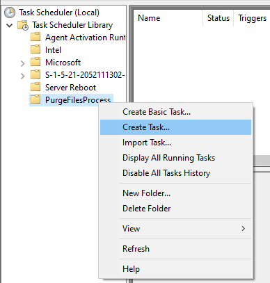Open the View submenu arrow
This screenshot has width=270, height=283.
point(243,229)
